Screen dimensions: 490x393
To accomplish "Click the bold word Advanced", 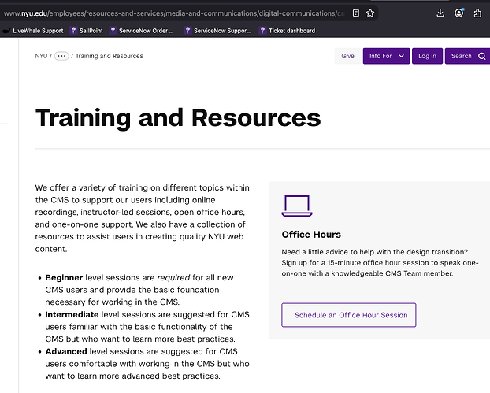I will (x=66, y=351).
